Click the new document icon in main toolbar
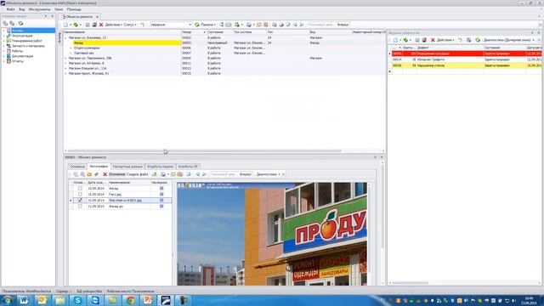Viewport: 544px width, 306px height. (x=65, y=25)
